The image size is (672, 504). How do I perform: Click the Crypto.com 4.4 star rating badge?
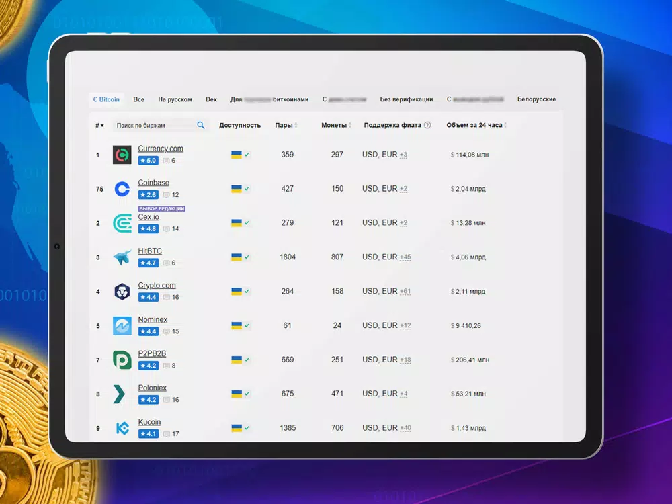point(149,297)
